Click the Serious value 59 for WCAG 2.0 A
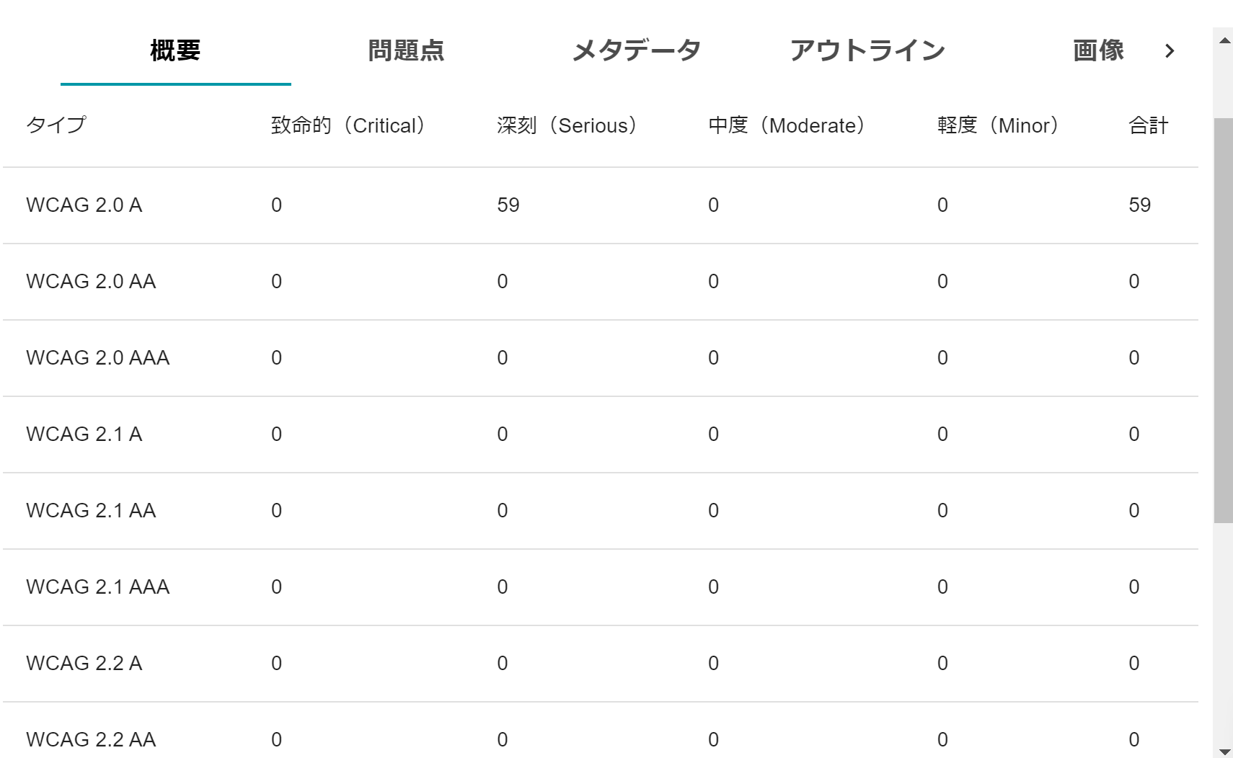Viewport: 1233px width, 758px height. [x=508, y=205]
